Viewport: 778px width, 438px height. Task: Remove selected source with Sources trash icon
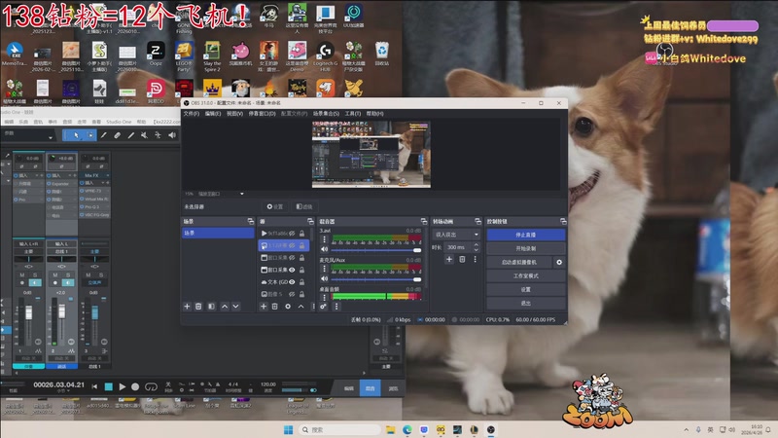tap(275, 307)
